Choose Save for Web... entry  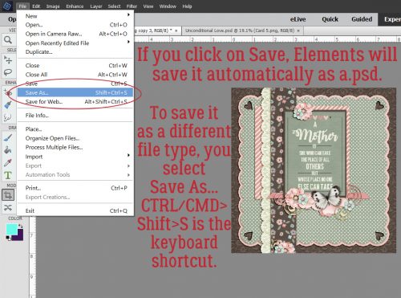click(x=75, y=102)
